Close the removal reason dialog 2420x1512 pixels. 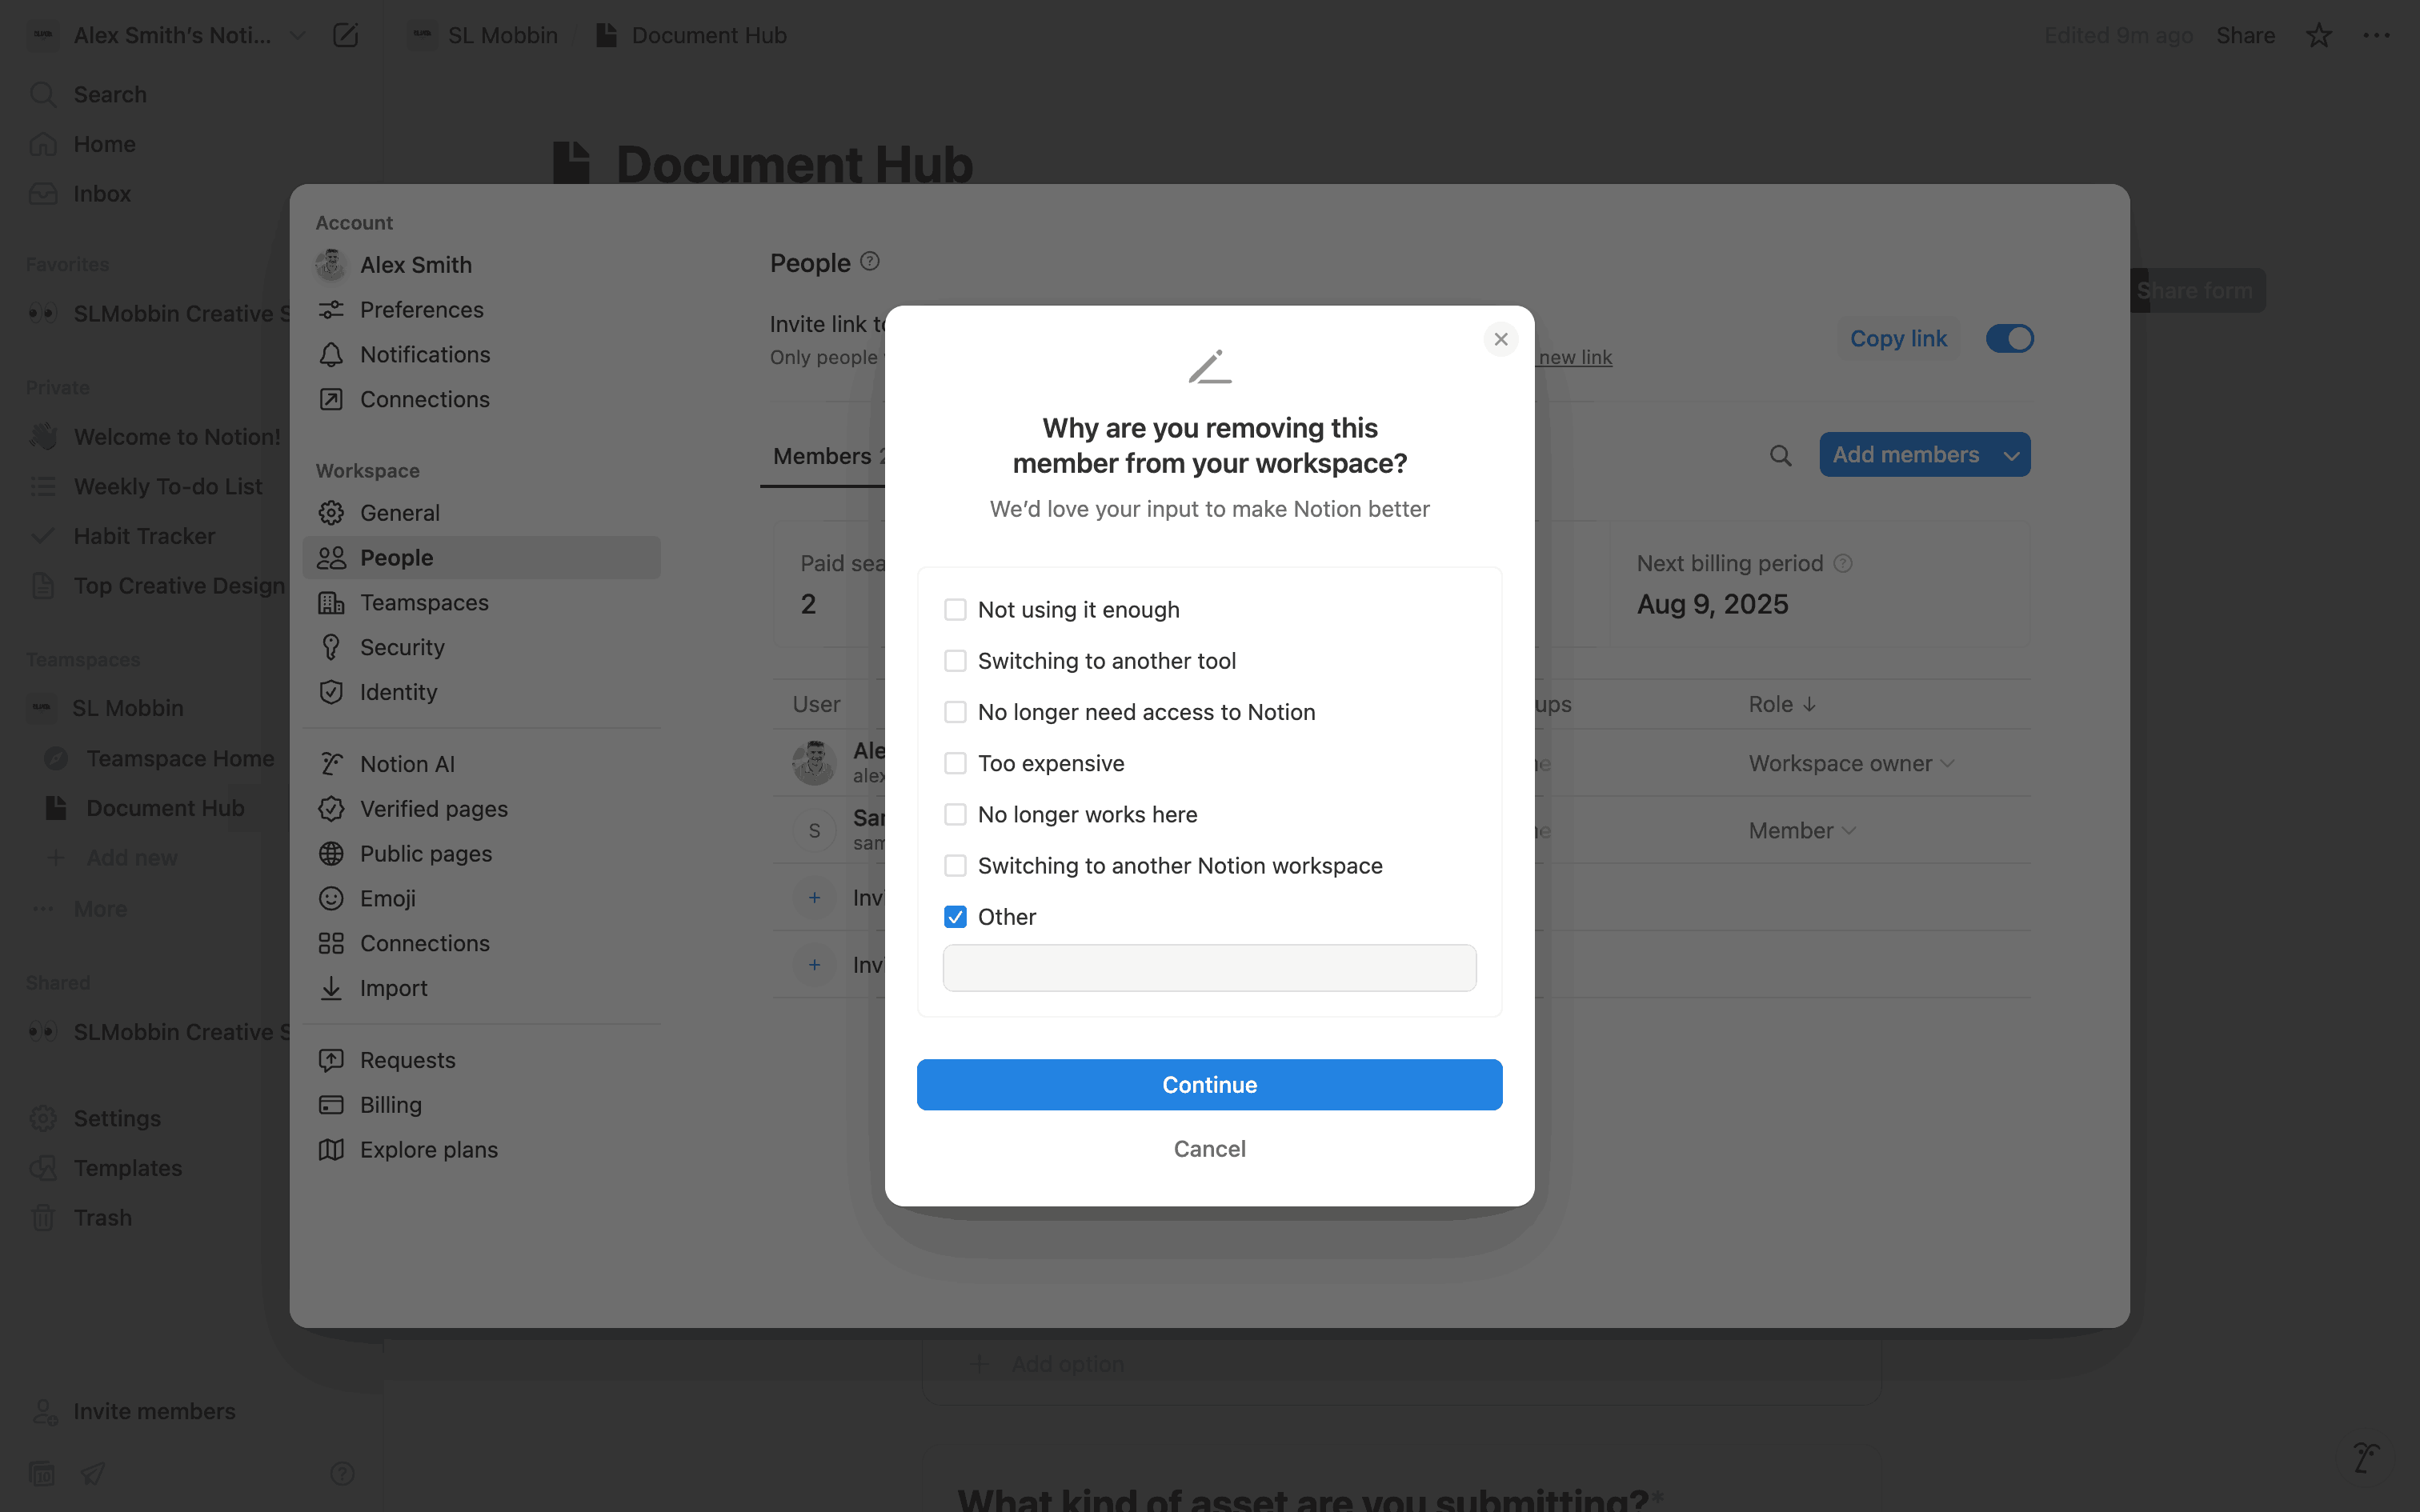pos(1500,339)
